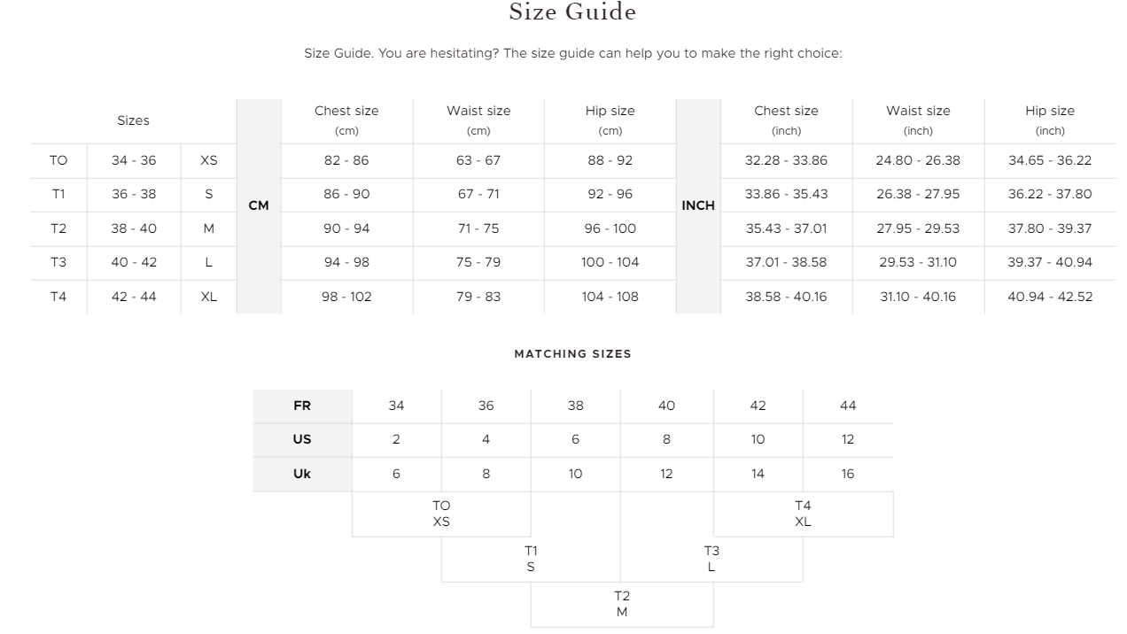
Task: Select the T3 size row label
Action: pos(58,262)
